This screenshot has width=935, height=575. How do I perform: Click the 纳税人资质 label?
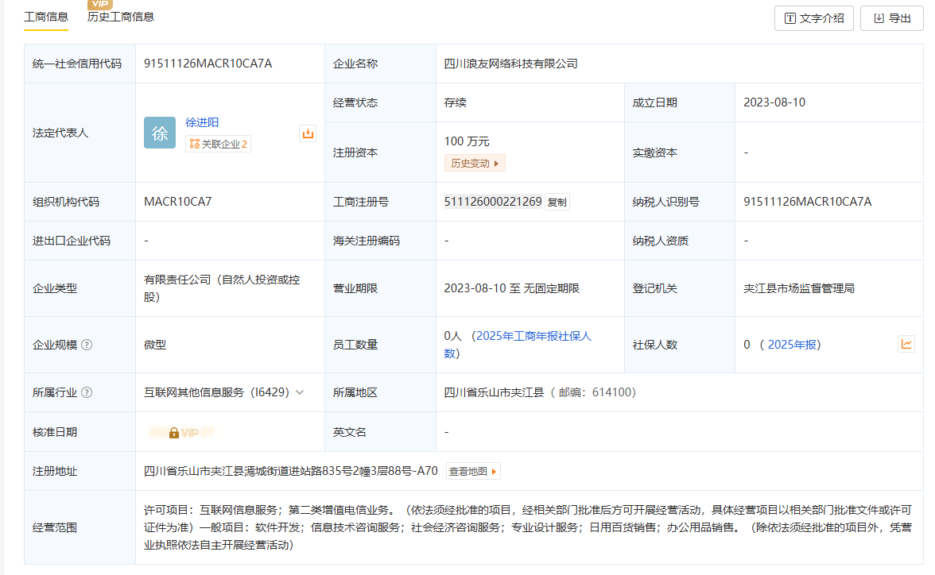coord(660,241)
